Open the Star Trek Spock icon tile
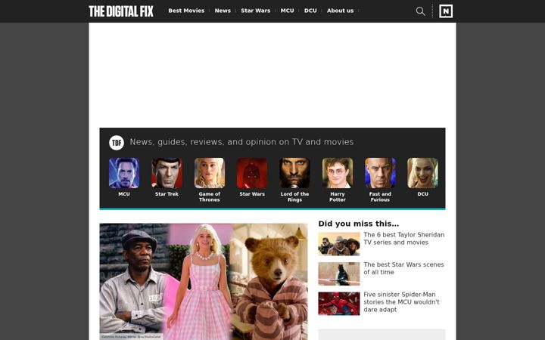Screen dimensions: 545x340 pyautogui.click(x=167, y=173)
